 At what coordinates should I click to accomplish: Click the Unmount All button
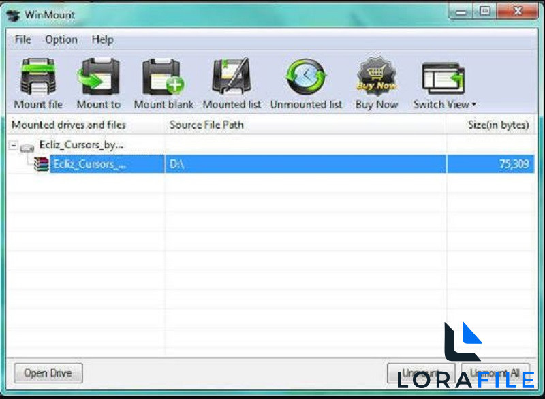[x=496, y=374]
